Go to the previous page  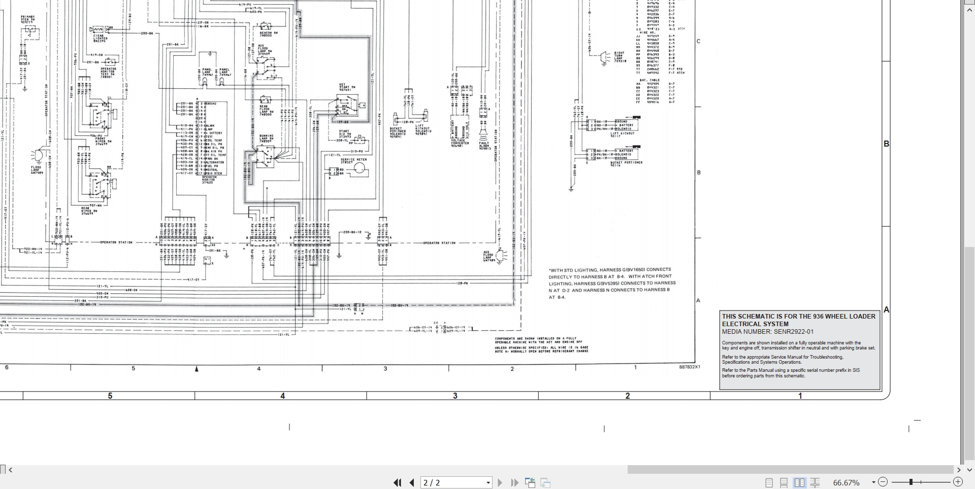[x=412, y=482]
